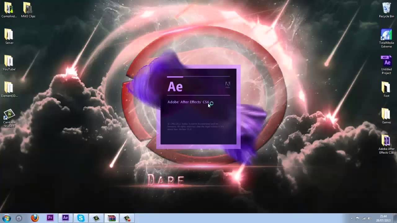The image size is (397, 223).
Task: Click the Adobe logo on the splash screen
Action: point(227,85)
